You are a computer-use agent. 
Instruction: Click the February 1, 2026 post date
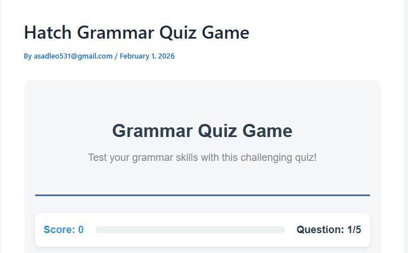147,56
